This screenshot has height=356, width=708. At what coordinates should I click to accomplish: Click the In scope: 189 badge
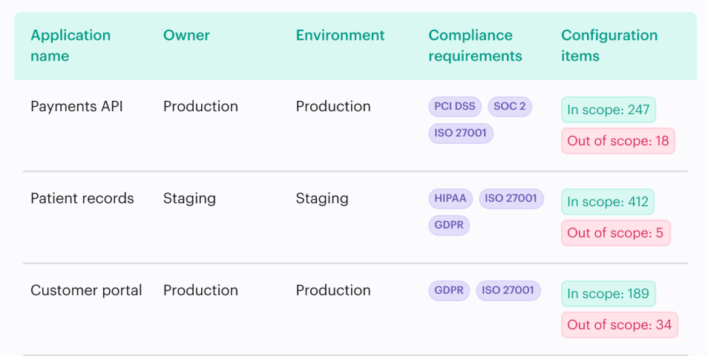(x=609, y=294)
